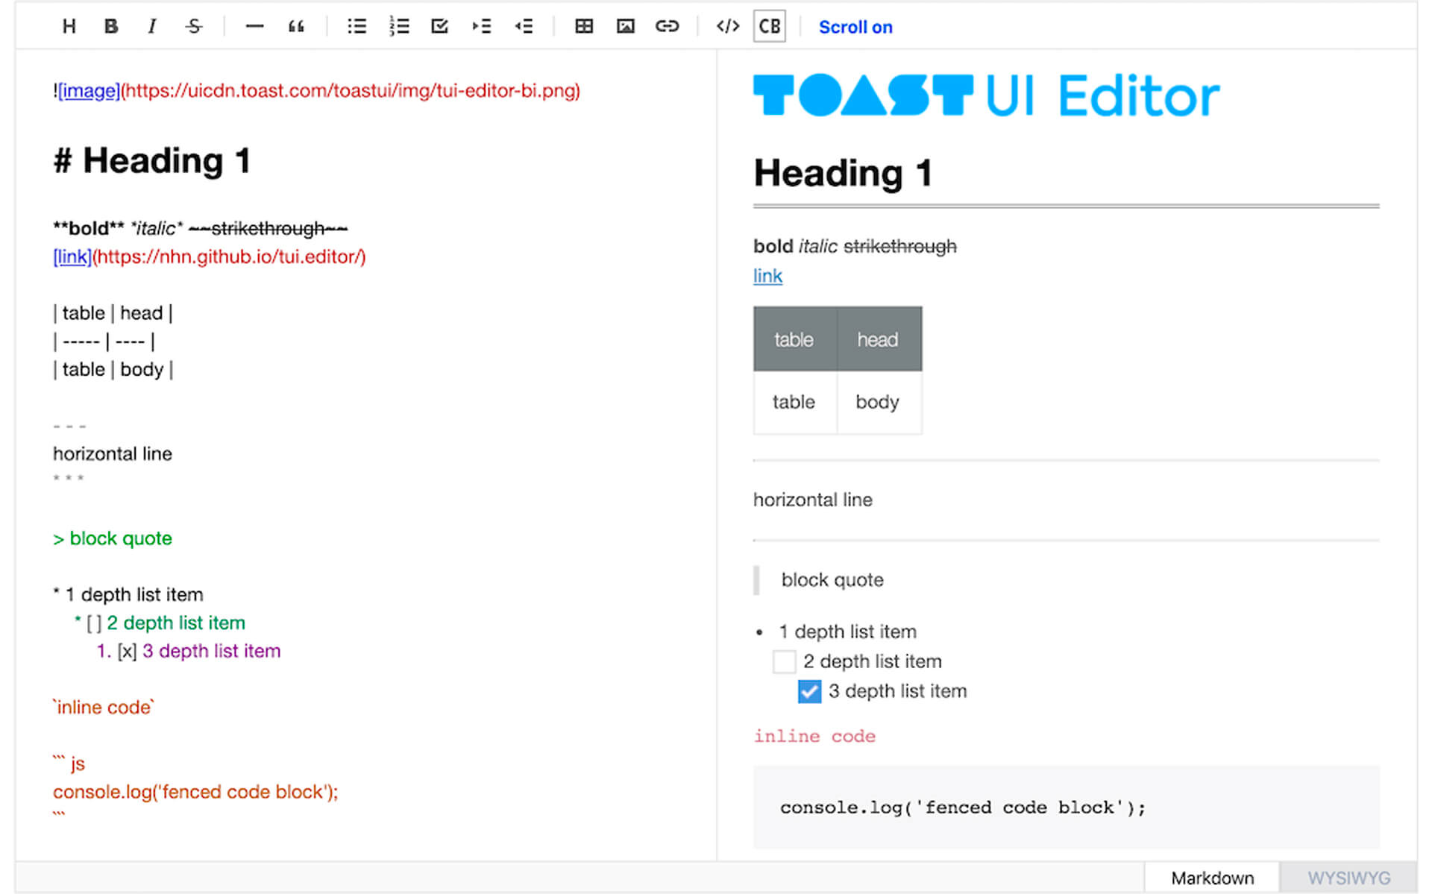Viewport: 1432px width, 894px height.
Task: Insert inline code icon
Action: (x=728, y=27)
